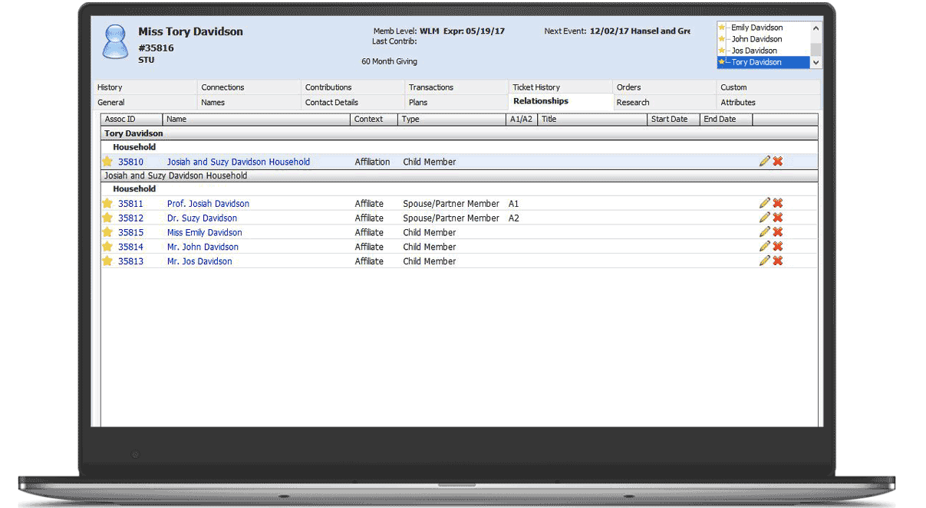Image resolution: width=926 pixels, height=508 pixels.
Task: Click the star icon beside Assoc ID 35810
Action: click(107, 162)
